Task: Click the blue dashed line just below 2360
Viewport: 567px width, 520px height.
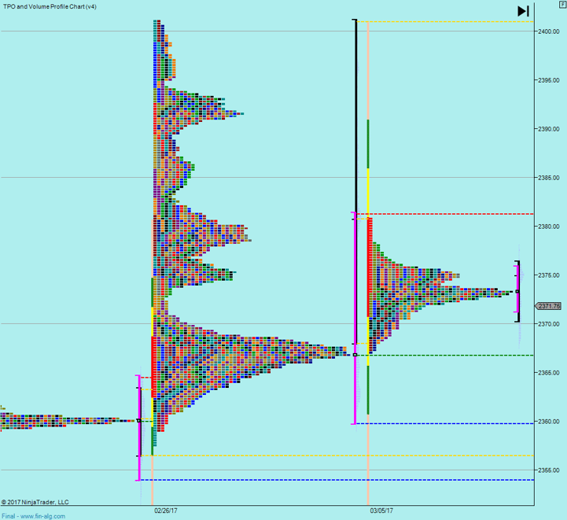Action: pos(456,424)
